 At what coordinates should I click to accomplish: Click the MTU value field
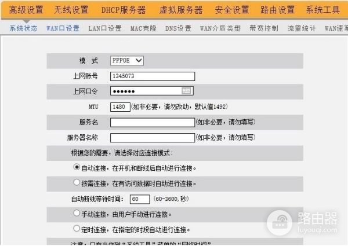(120, 107)
